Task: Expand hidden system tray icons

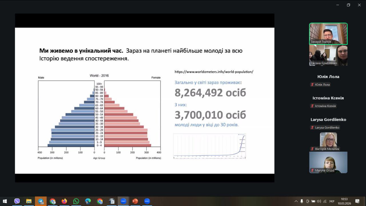Action: (296, 201)
